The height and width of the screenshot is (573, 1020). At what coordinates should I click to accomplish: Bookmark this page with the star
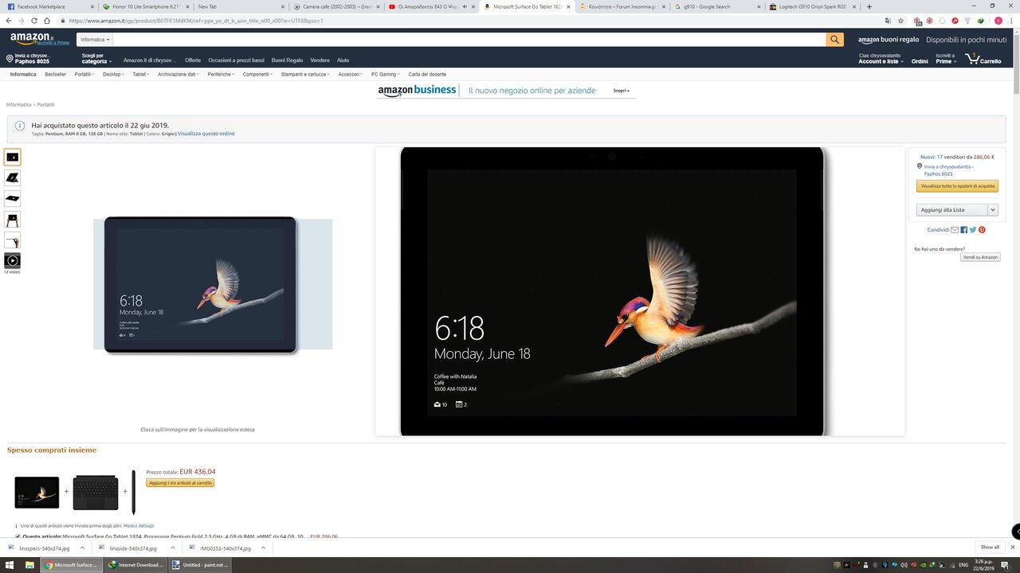point(900,21)
